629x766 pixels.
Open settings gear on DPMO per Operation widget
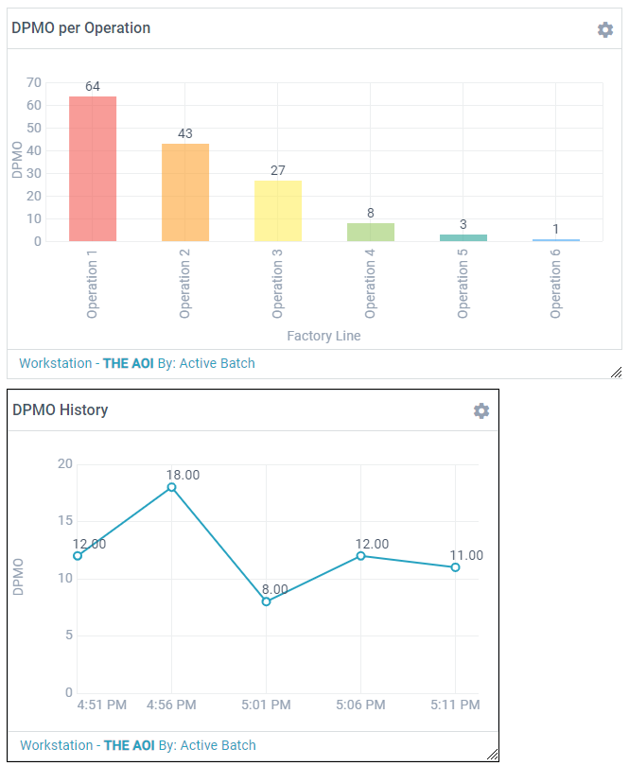click(604, 29)
